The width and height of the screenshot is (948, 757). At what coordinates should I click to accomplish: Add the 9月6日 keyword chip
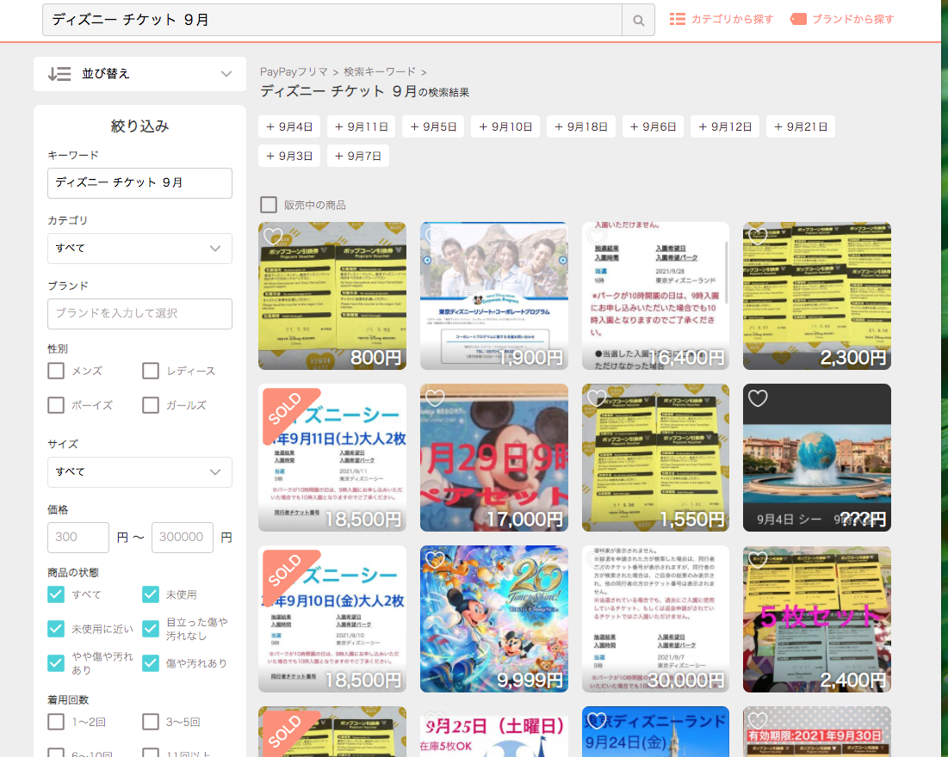653,126
